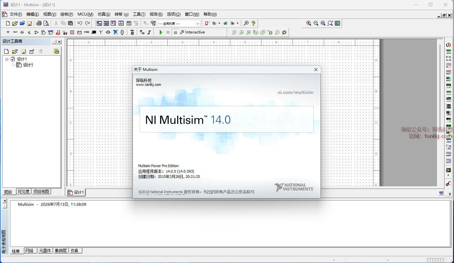
Task: Open the Grapher view icon
Action: (x=121, y=23)
